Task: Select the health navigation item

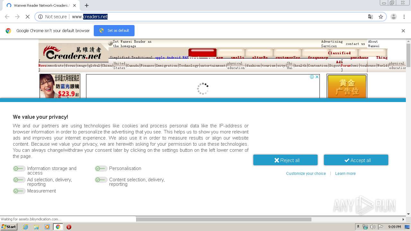Action: [301, 65]
